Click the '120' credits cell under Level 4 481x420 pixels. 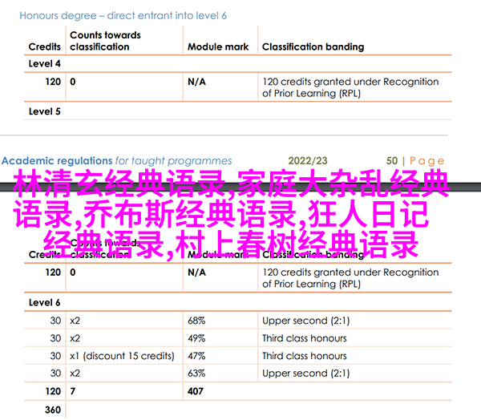point(53,82)
